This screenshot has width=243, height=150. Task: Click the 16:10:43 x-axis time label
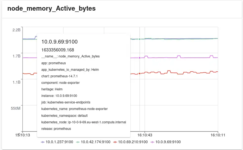click(x=144, y=135)
